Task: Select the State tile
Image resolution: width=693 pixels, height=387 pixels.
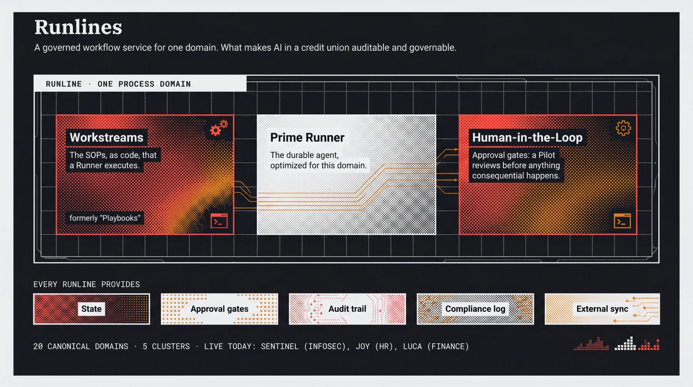Action: tap(92, 309)
